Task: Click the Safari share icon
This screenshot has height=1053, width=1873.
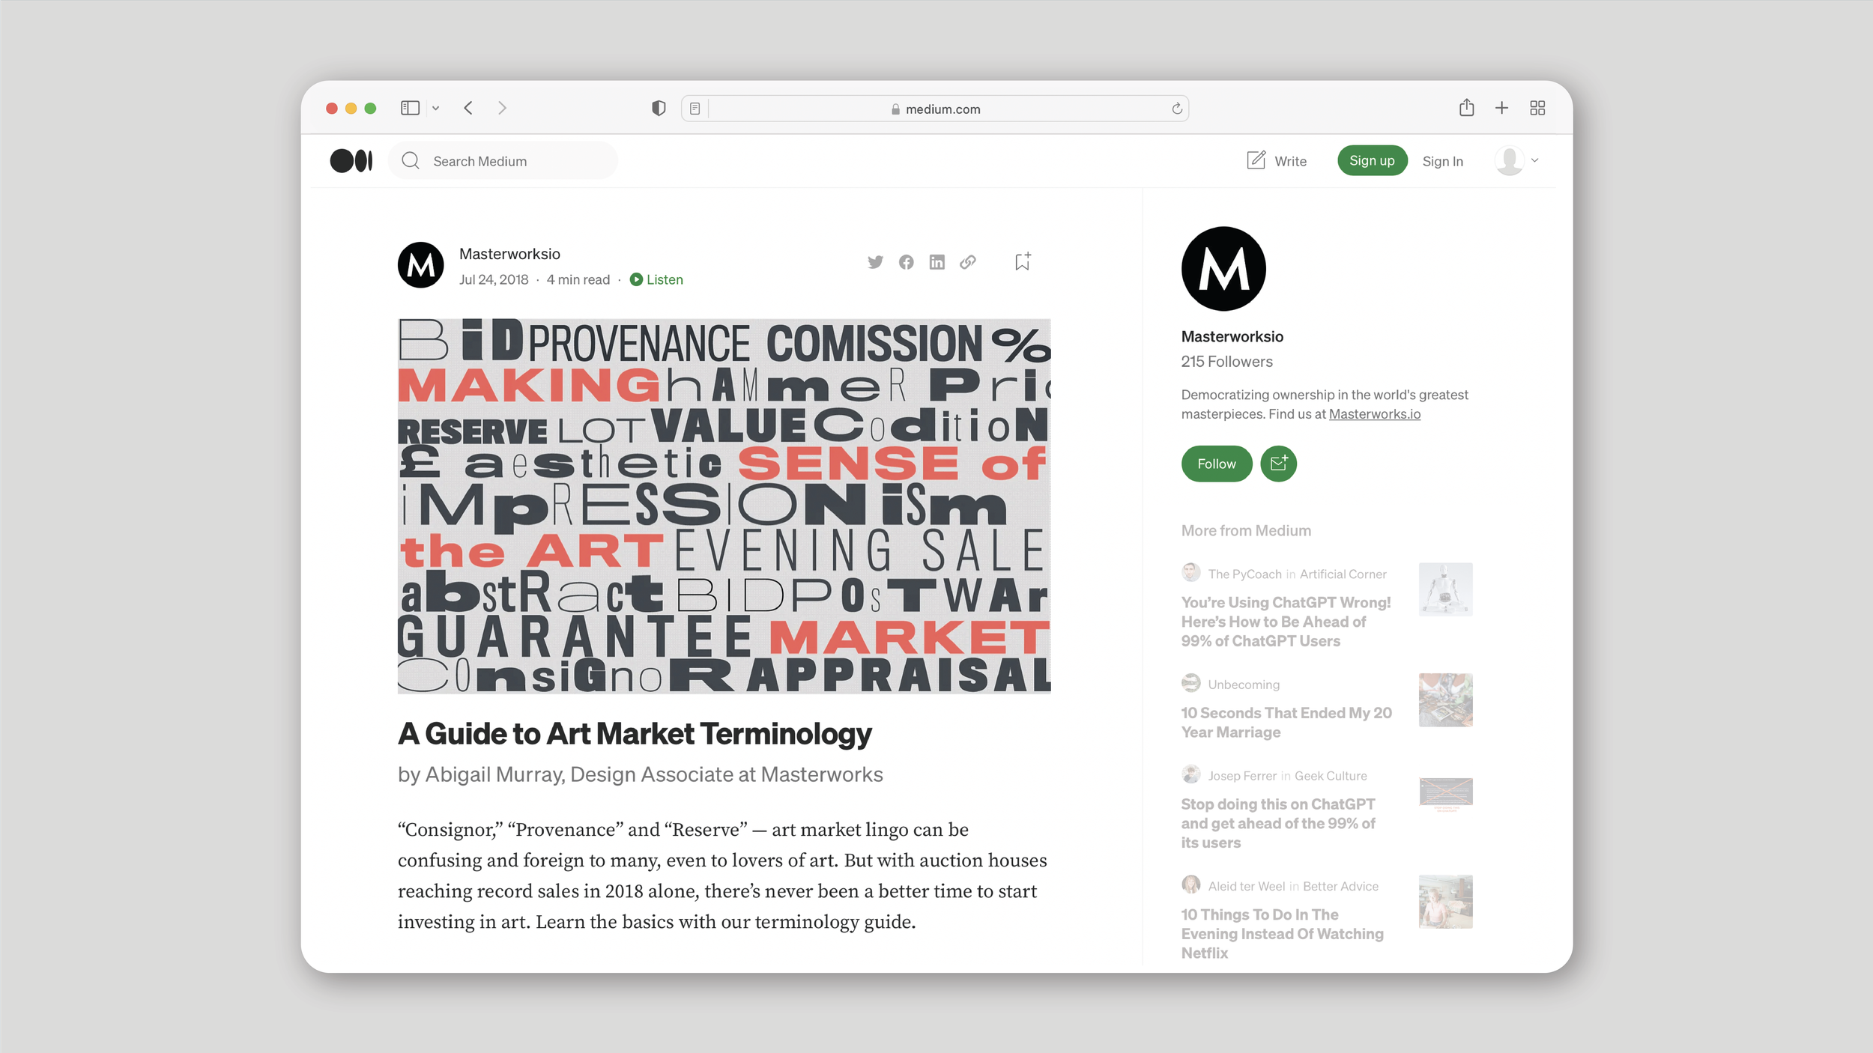Action: coord(1466,109)
